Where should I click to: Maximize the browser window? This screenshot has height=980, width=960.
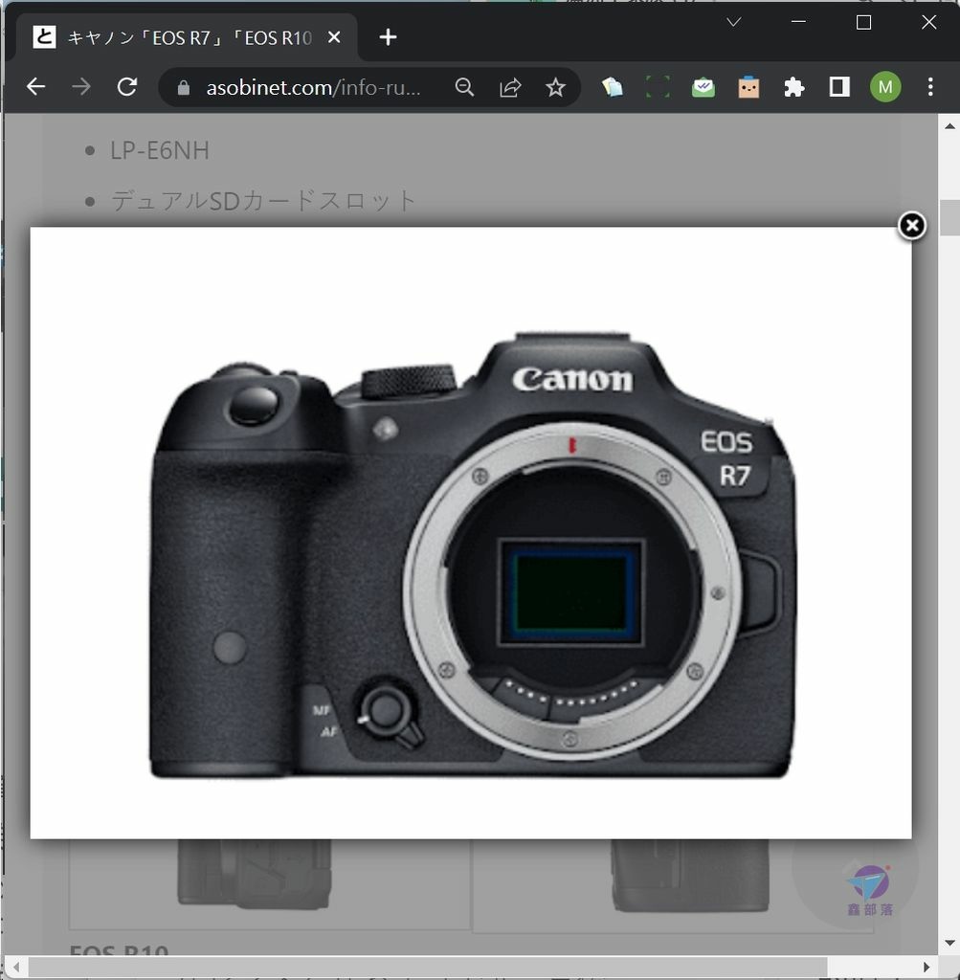click(863, 22)
